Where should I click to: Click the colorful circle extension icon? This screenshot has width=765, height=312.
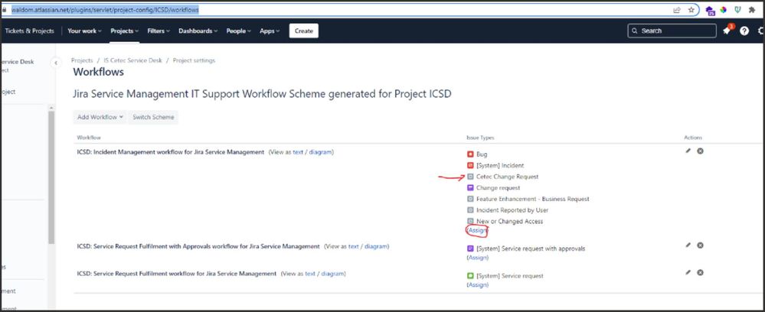(x=724, y=10)
